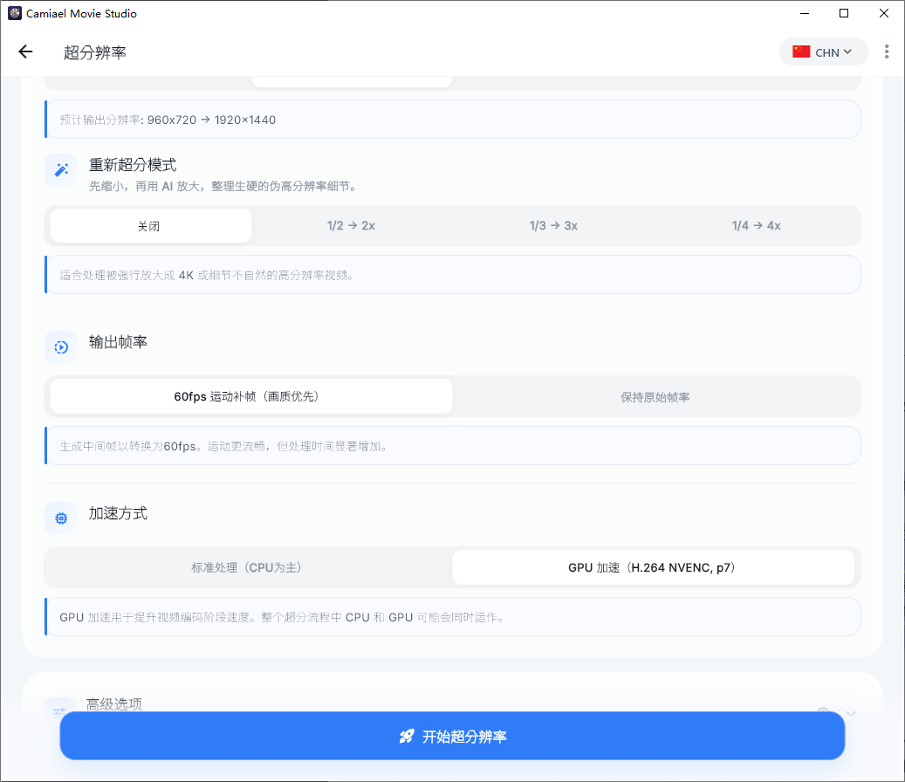Start with 开始超分辨率 button
905x782 pixels.
pyautogui.click(x=452, y=736)
